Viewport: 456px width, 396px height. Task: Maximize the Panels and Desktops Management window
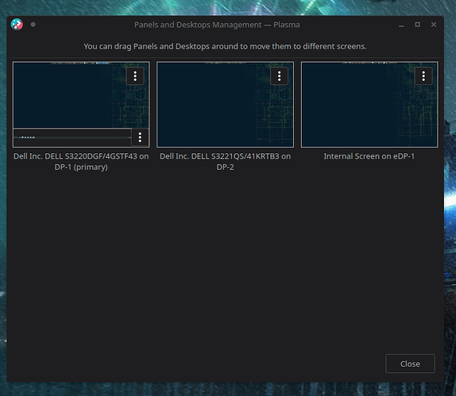pos(418,25)
